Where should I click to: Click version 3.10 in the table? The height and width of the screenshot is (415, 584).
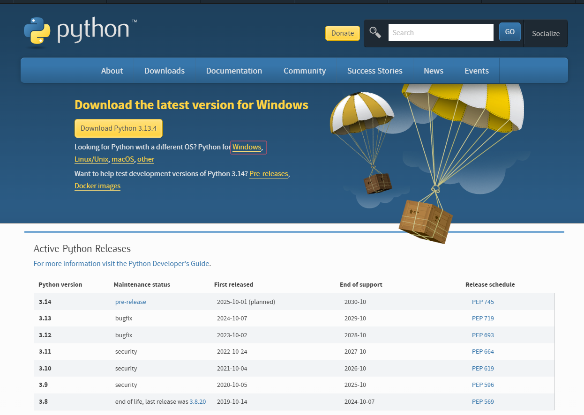pyautogui.click(x=45, y=369)
